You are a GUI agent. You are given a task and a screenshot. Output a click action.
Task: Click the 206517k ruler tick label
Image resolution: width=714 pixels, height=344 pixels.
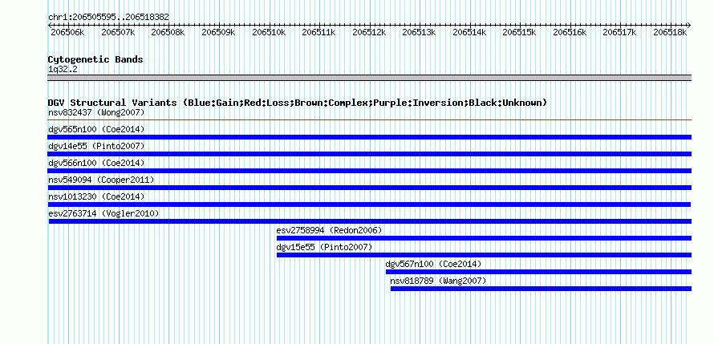coord(619,32)
